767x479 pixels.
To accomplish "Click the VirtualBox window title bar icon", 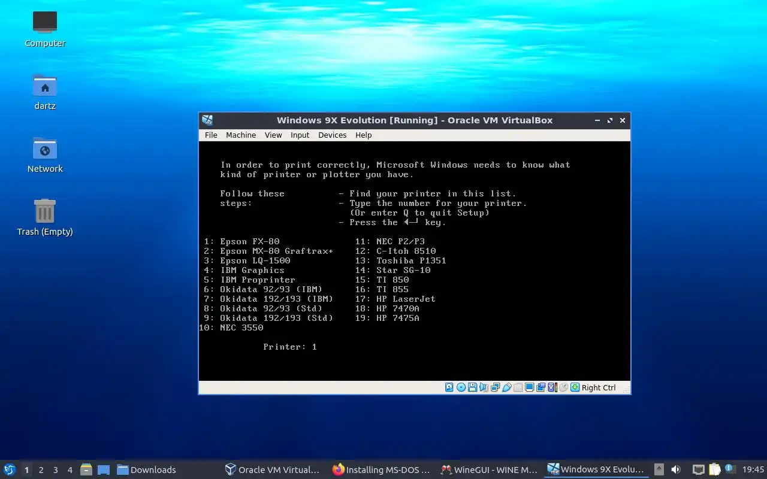I will pyautogui.click(x=207, y=120).
